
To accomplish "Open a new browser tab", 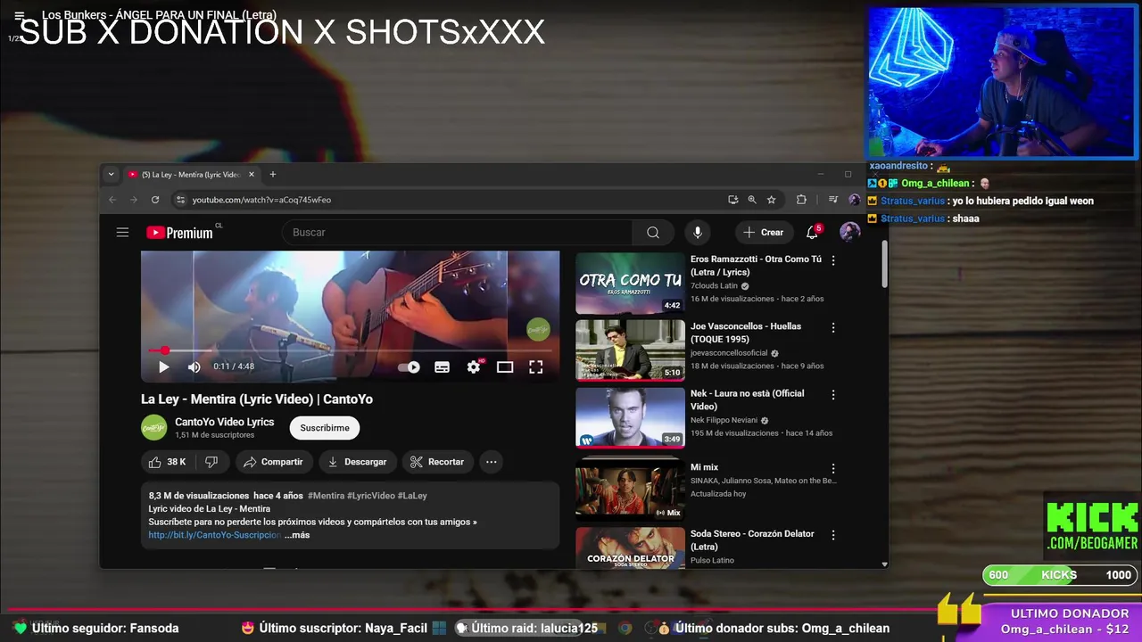I will (x=273, y=175).
